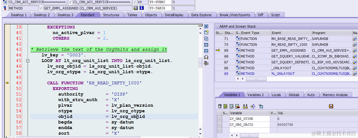
Task: Click the yellow boxes with arrows icon
Action: [245, 106]
